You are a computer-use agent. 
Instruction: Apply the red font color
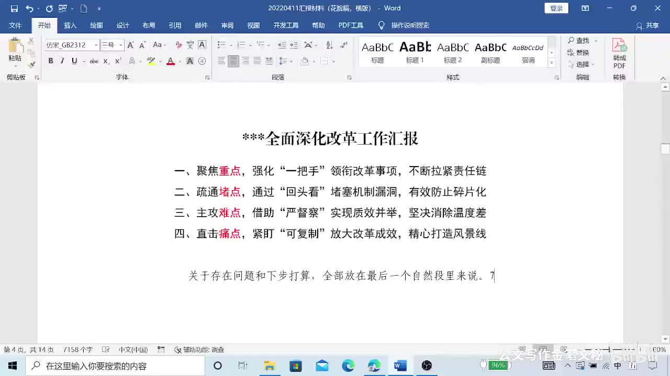pos(170,61)
